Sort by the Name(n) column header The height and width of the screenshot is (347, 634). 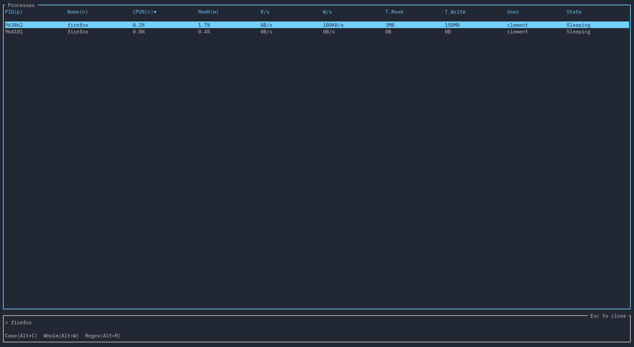[x=77, y=12]
